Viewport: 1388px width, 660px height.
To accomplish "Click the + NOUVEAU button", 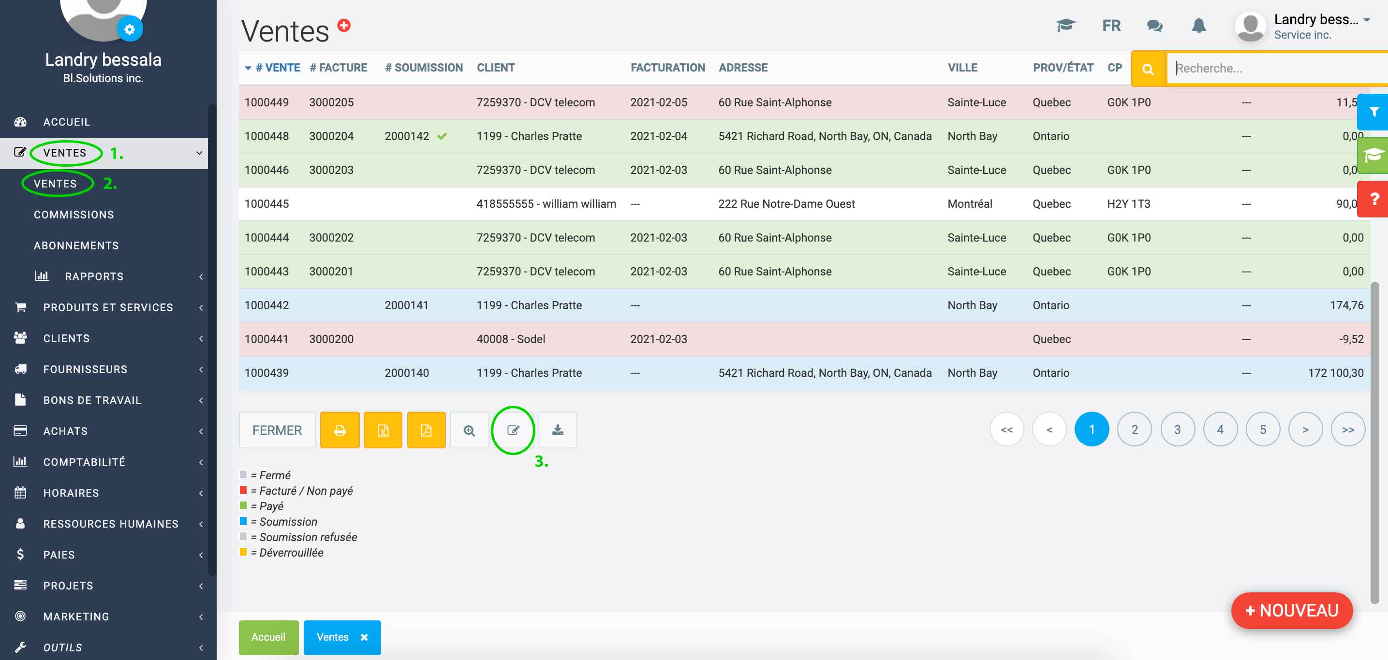I will pyautogui.click(x=1291, y=610).
